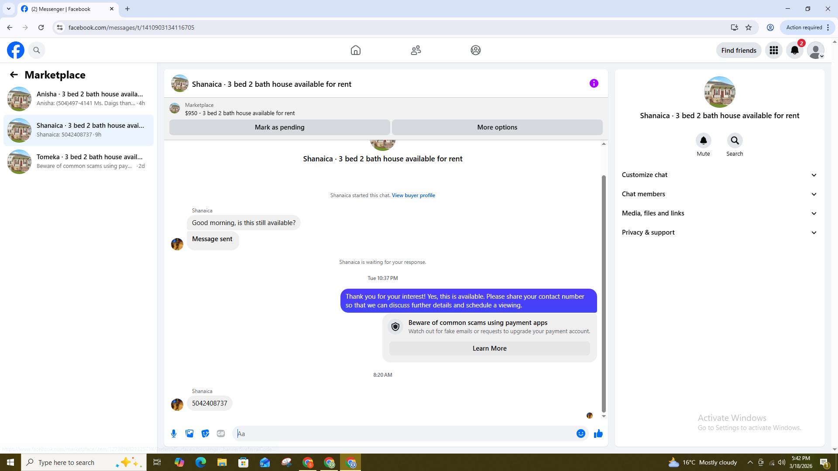Open the GIF picker

click(221, 433)
